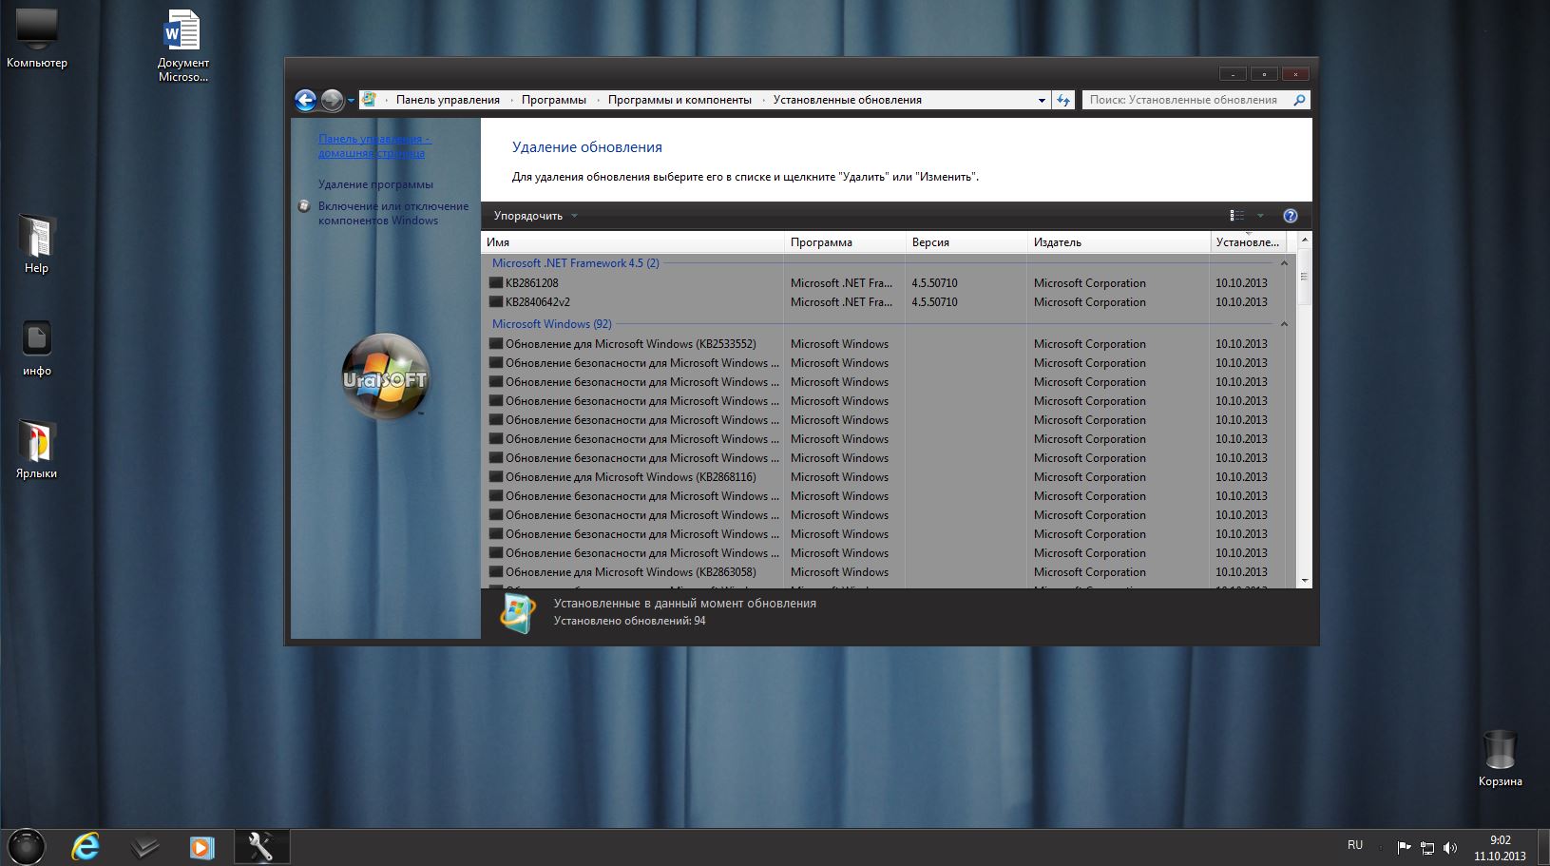The width and height of the screenshot is (1550, 866).
Task: Click the updates list scrollbar thumb
Action: pyautogui.click(x=1304, y=277)
